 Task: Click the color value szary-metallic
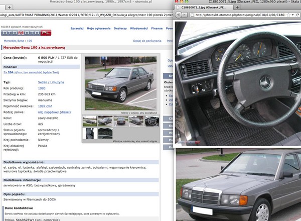48,118
